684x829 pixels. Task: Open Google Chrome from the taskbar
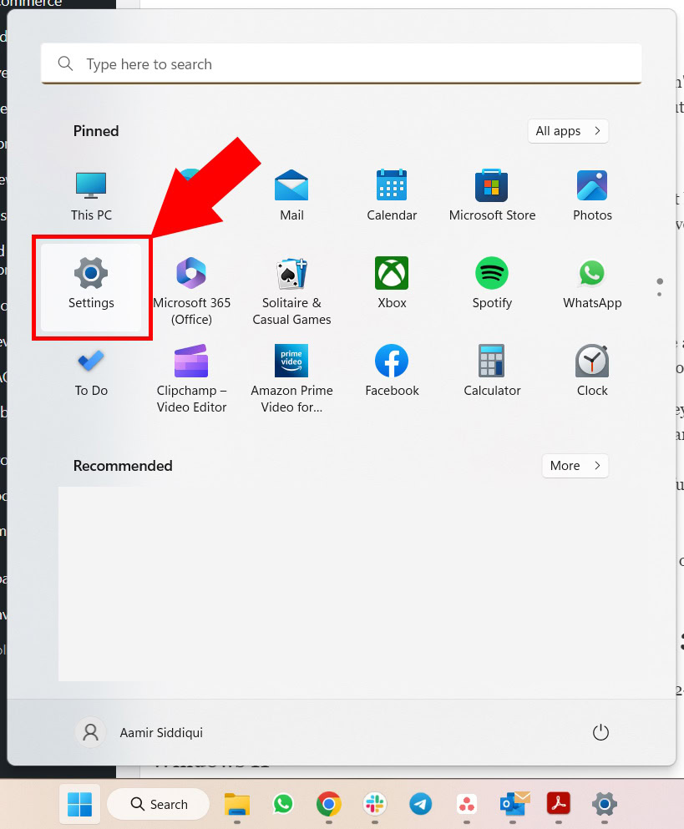tap(328, 804)
